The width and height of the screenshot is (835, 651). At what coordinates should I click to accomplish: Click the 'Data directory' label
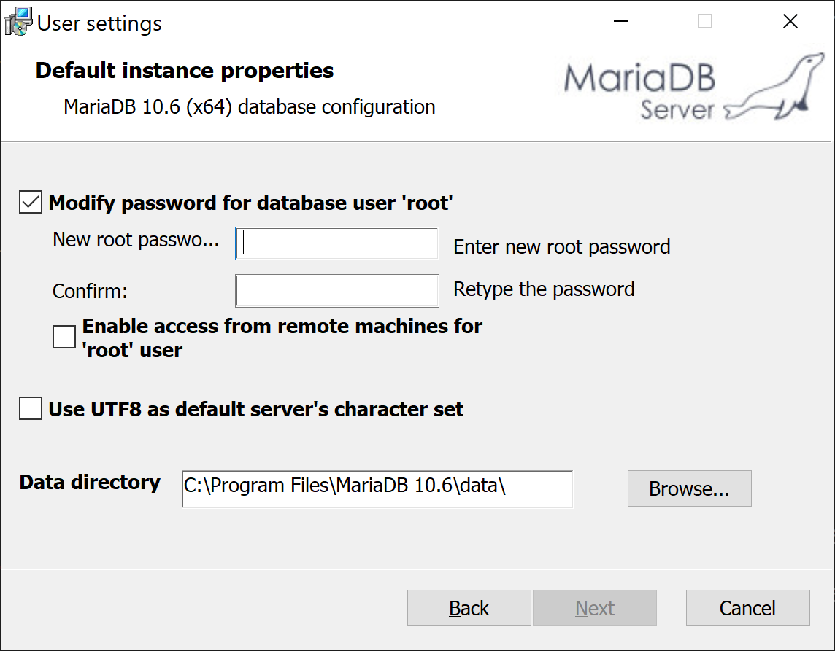(90, 483)
